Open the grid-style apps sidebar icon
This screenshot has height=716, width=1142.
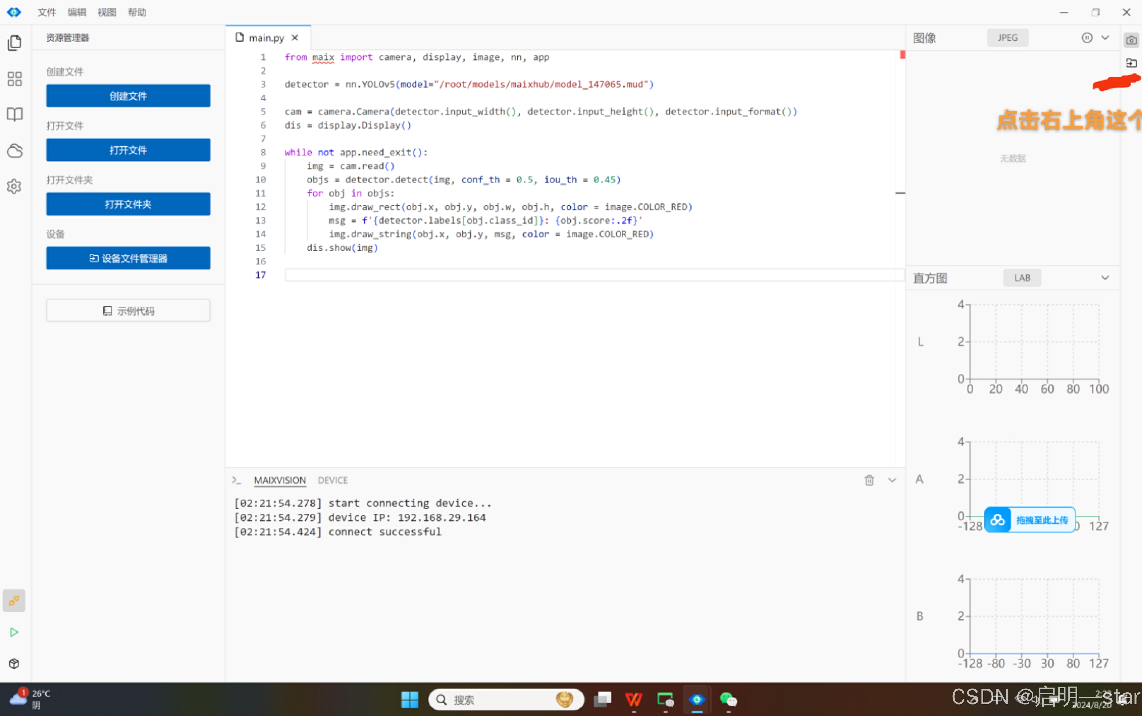pyautogui.click(x=15, y=78)
